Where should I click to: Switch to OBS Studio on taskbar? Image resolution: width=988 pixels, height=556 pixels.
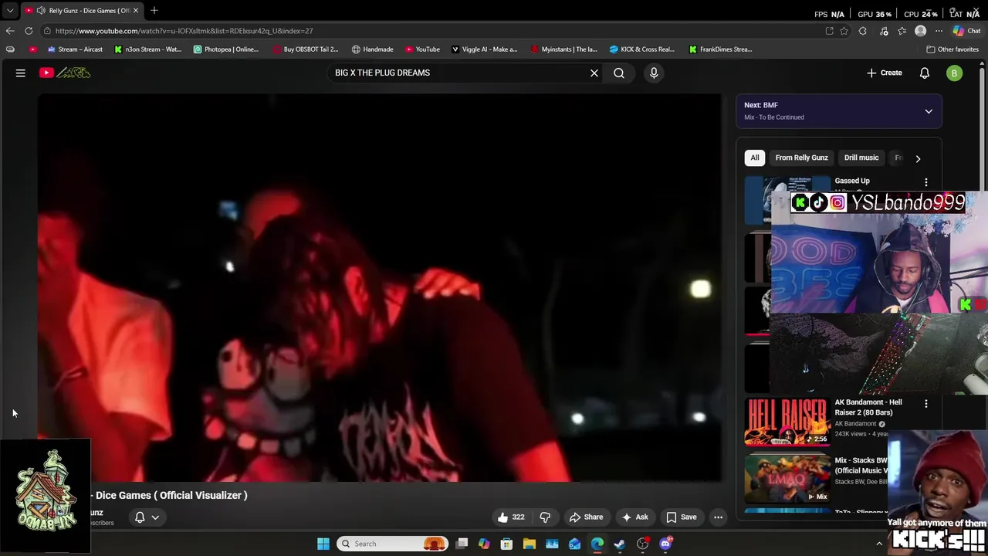click(x=642, y=544)
